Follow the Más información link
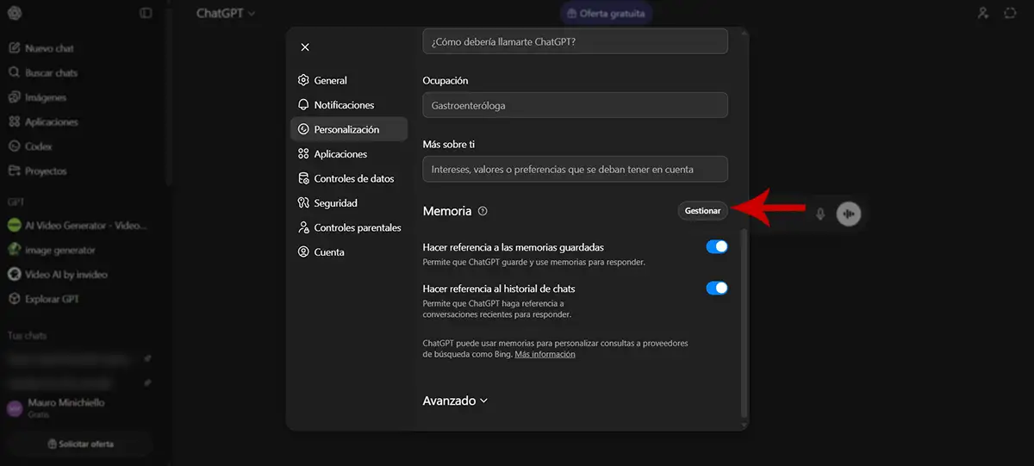The height and width of the screenshot is (466, 1034). tap(545, 354)
